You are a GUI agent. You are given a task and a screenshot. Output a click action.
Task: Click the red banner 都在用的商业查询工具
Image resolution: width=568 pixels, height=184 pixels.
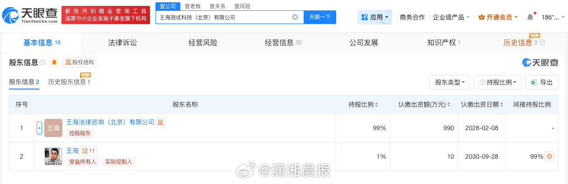coord(106,15)
